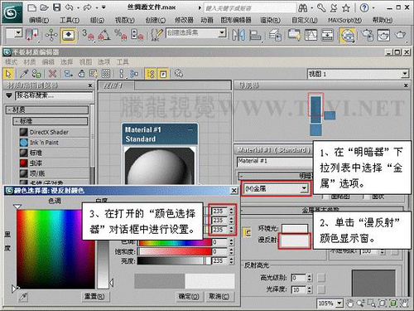414x311 pixels.
Task: Save the scene with the floppy disk icon
Action: coord(56,7)
